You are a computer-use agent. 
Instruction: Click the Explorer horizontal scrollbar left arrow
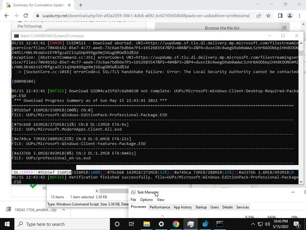pos(97,191)
